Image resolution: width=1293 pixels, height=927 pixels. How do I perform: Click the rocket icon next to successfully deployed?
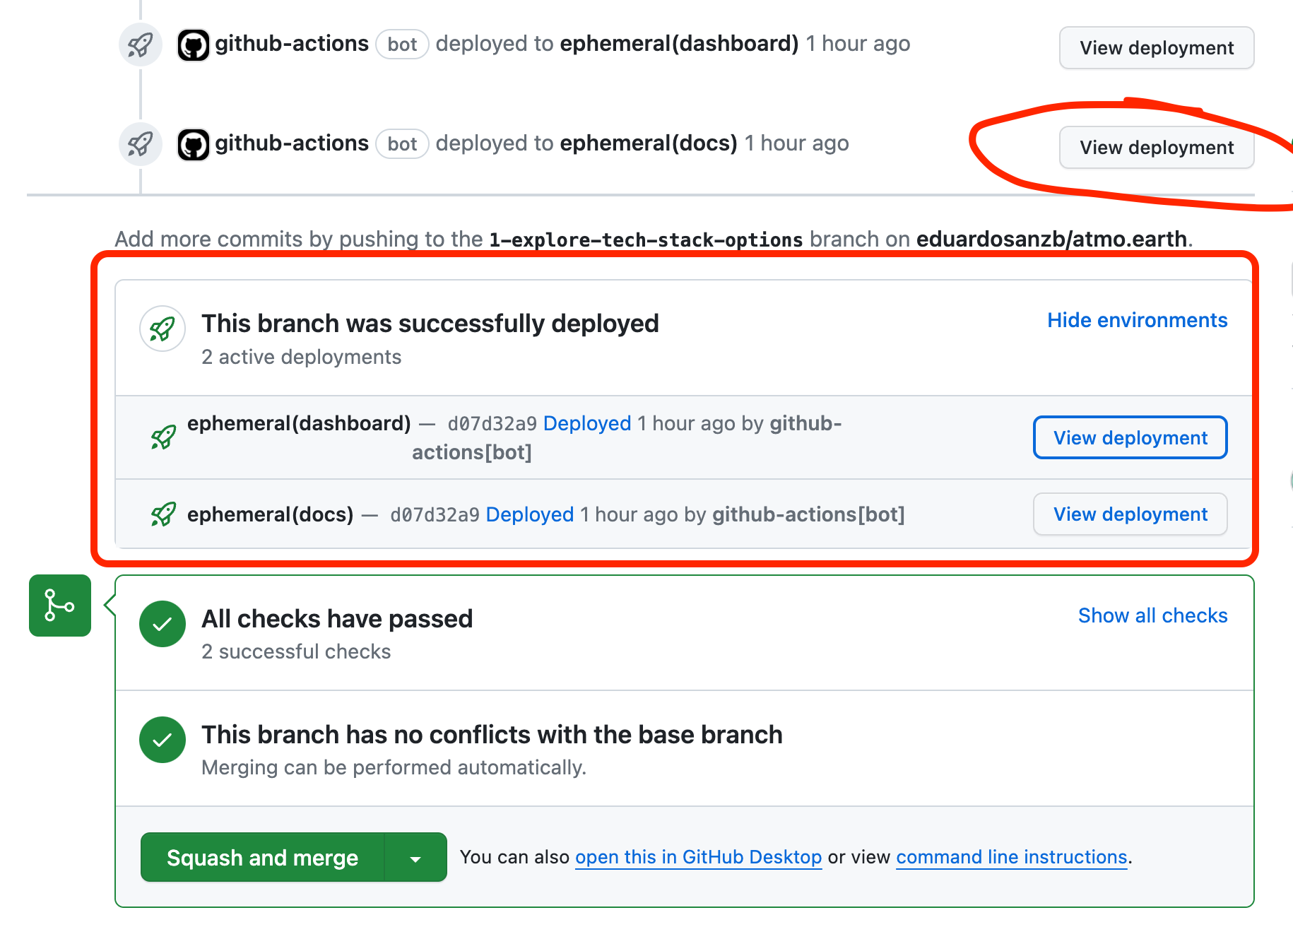coord(163,329)
